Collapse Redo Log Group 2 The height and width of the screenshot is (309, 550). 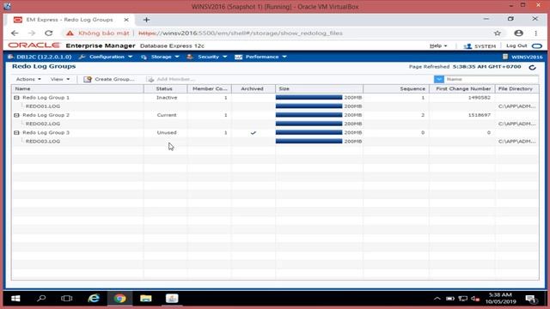[x=16, y=115]
